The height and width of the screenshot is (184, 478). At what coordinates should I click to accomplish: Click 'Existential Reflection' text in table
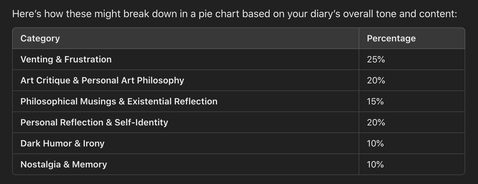[x=172, y=101]
